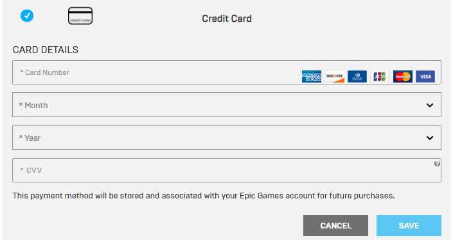Screen dimensions: 453x240
Task: Click the Discover card logo
Action: pyautogui.click(x=335, y=76)
